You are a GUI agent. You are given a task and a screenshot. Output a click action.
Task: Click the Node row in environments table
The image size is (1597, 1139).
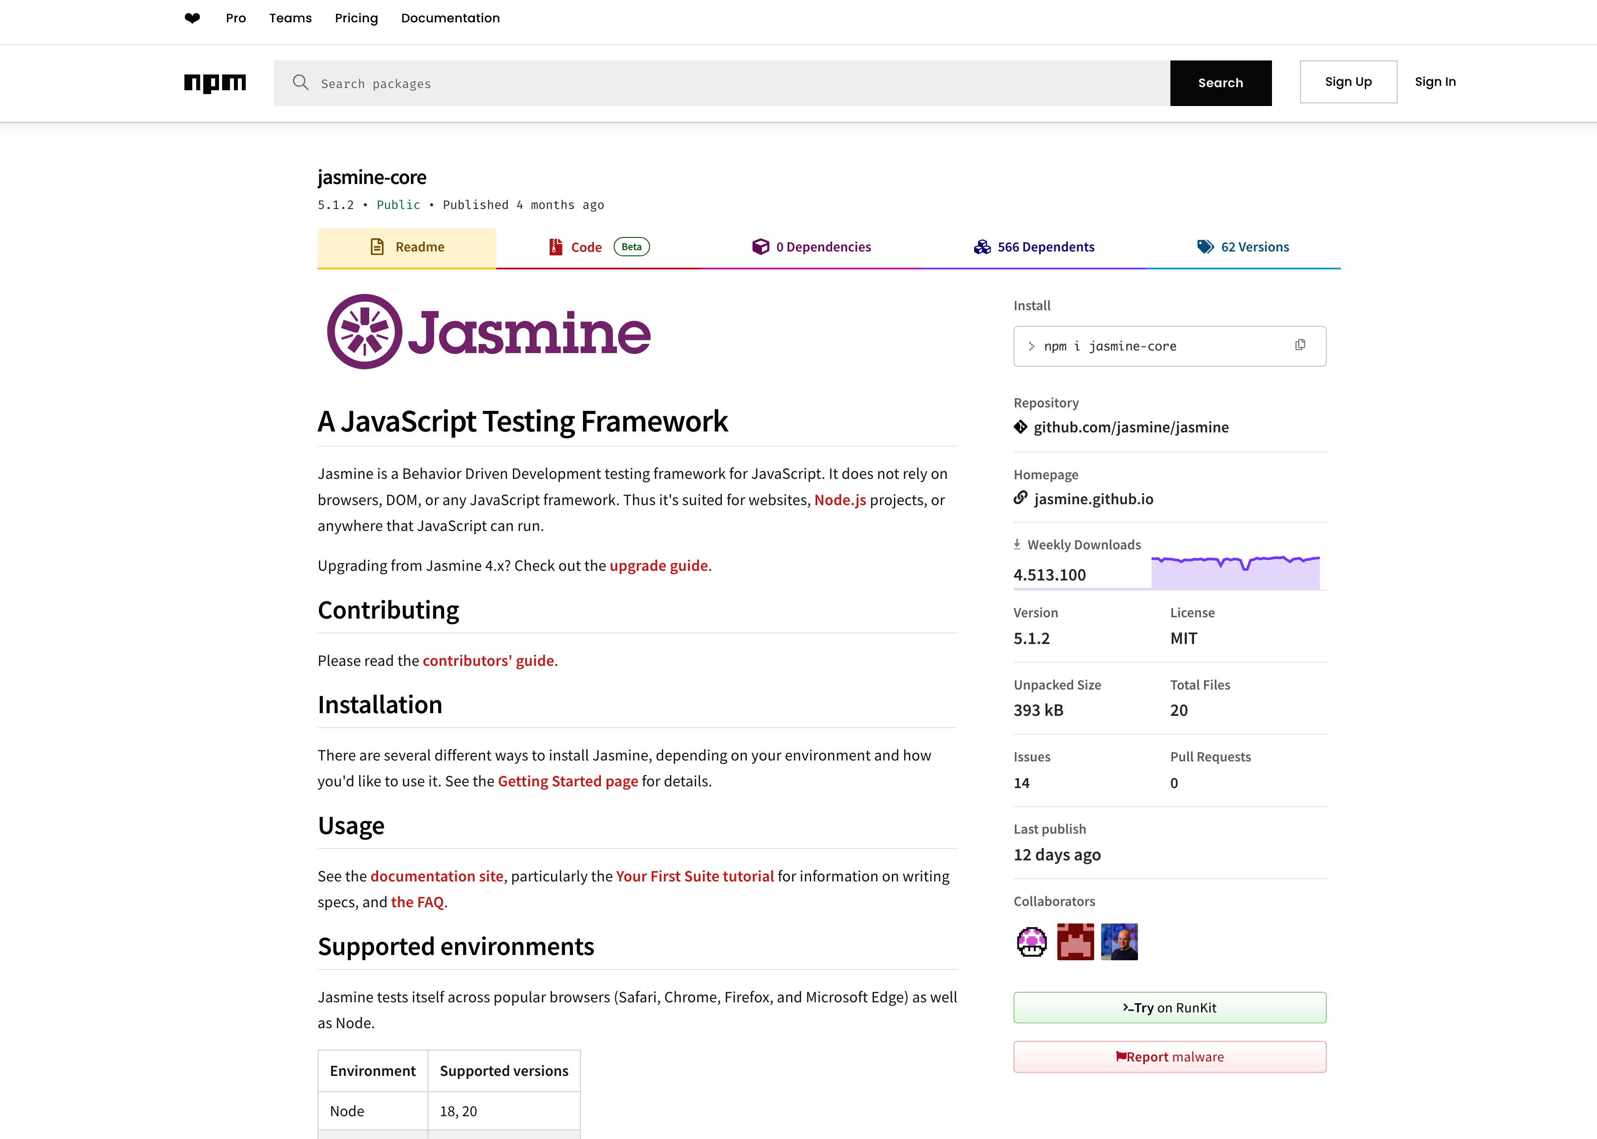point(449,1111)
